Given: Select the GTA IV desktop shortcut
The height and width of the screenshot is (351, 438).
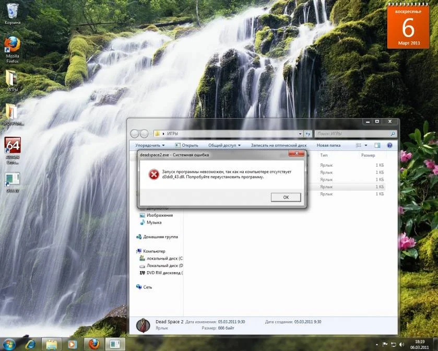Looking at the screenshot, I should (13, 182).
